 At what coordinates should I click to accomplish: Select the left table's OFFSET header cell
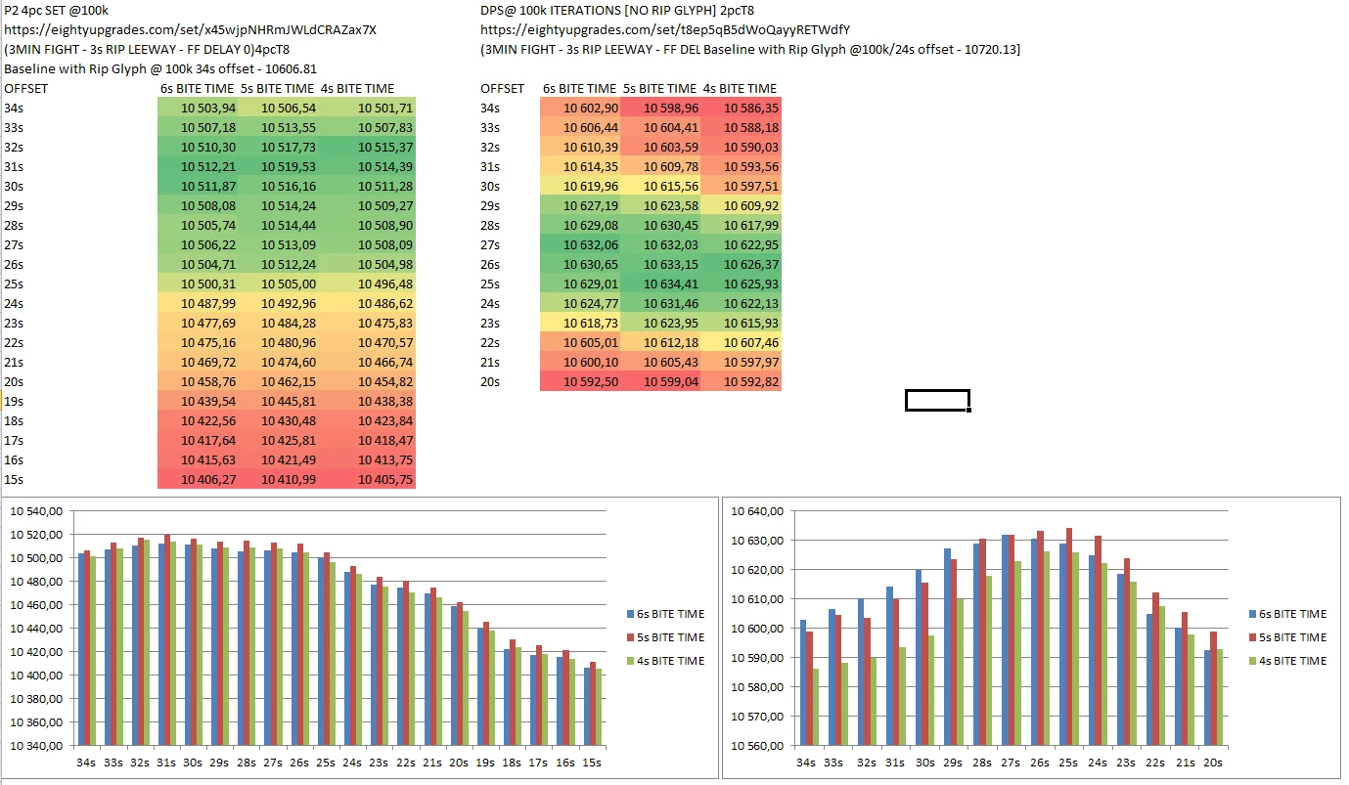click(x=26, y=88)
